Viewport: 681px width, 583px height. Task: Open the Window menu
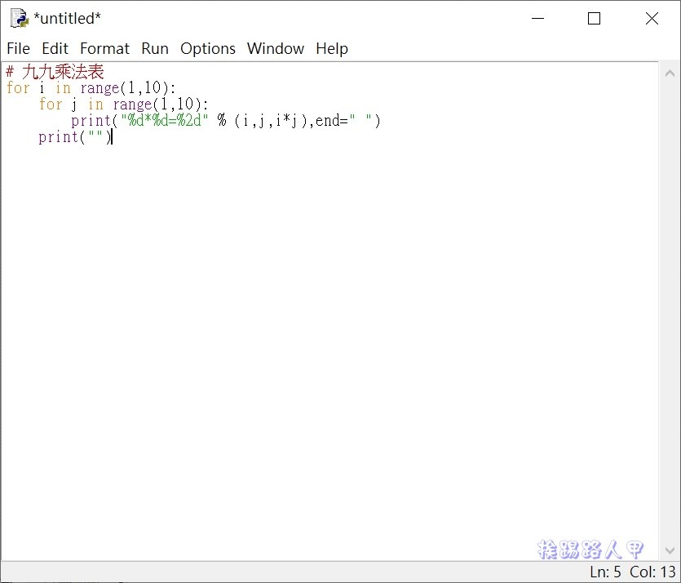(276, 48)
